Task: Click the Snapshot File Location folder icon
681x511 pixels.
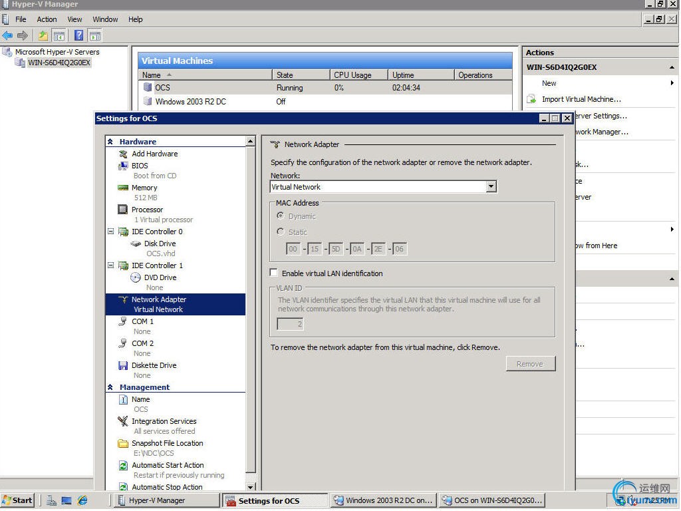Action: pyautogui.click(x=123, y=443)
